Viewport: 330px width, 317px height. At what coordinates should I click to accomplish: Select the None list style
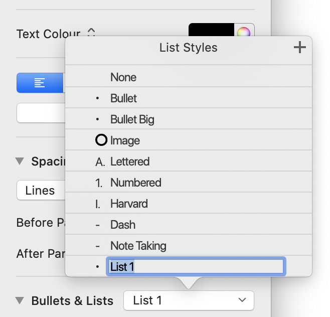[x=123, y=77]
